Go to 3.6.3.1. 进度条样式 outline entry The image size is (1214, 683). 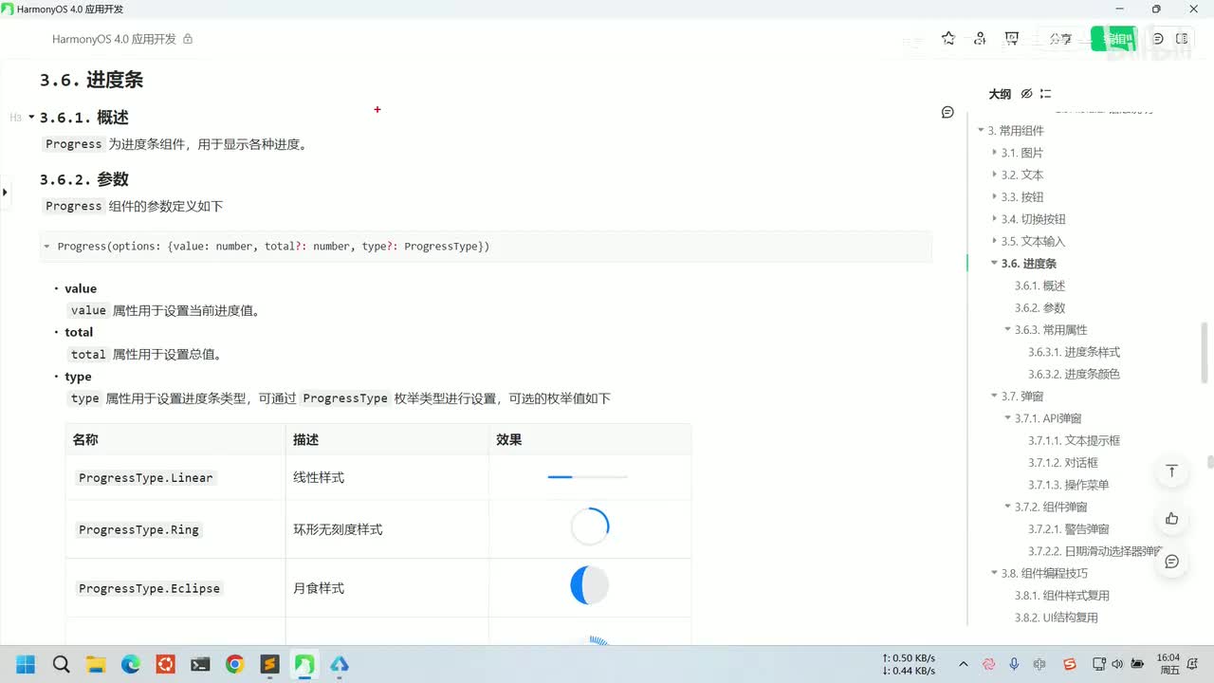1075,352
